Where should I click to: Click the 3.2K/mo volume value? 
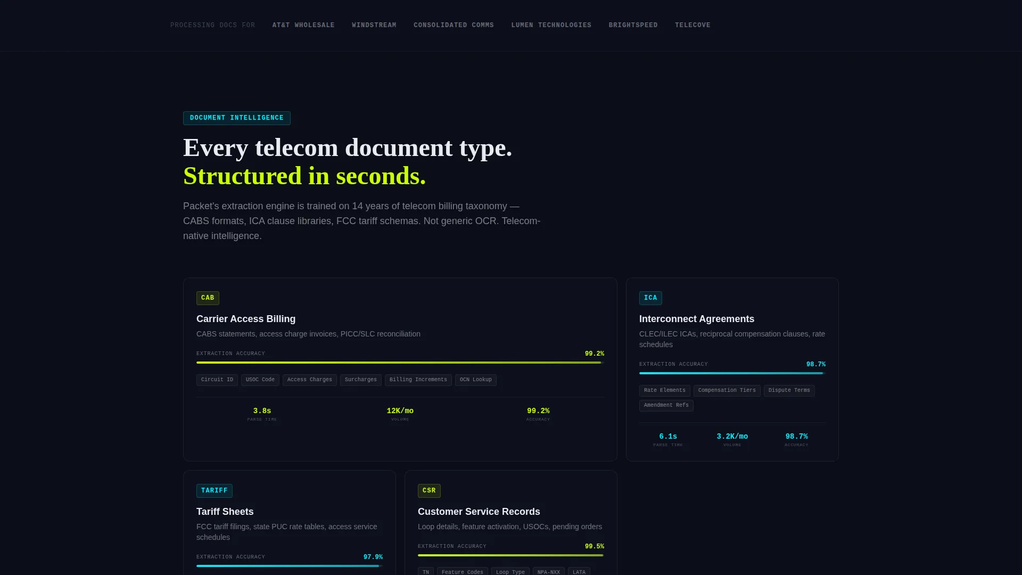tap(732, 437)
